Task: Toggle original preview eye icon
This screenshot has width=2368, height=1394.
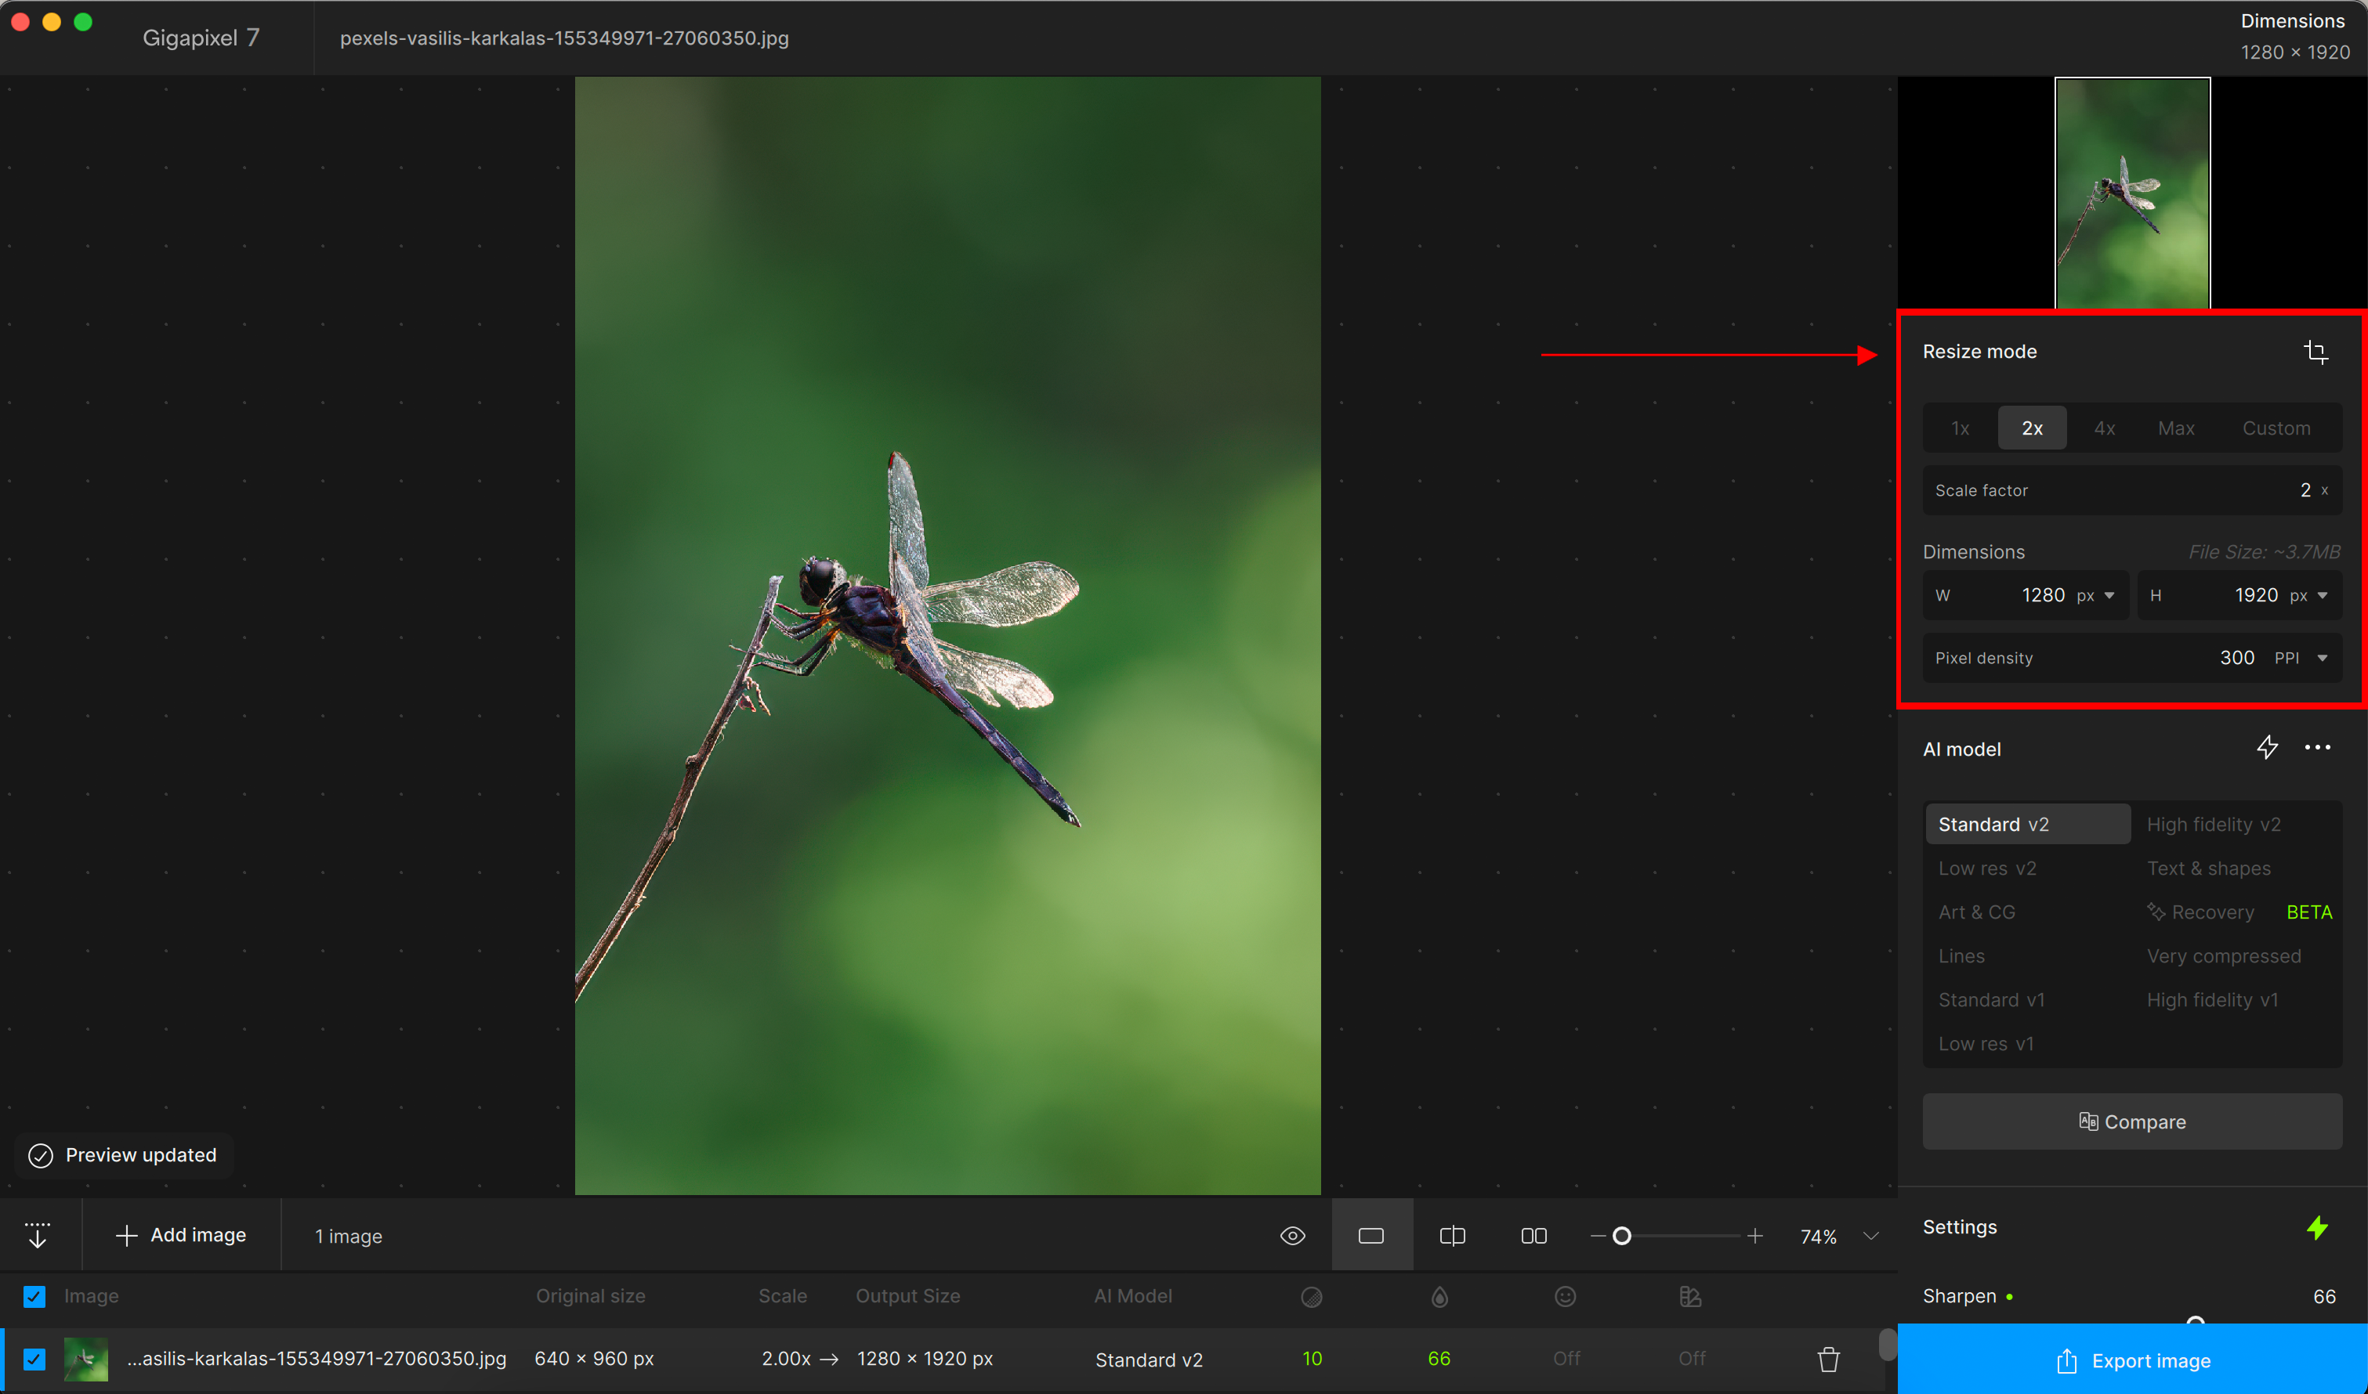Action: pyautogui.click(x=1293, y=1236)
